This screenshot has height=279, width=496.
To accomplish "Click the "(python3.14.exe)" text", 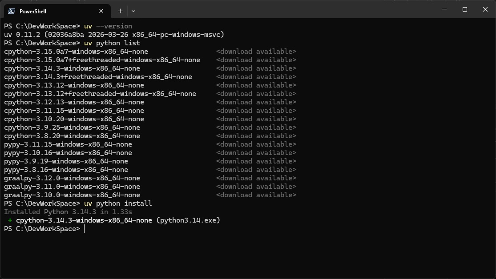I will click(x=188, y=220).
